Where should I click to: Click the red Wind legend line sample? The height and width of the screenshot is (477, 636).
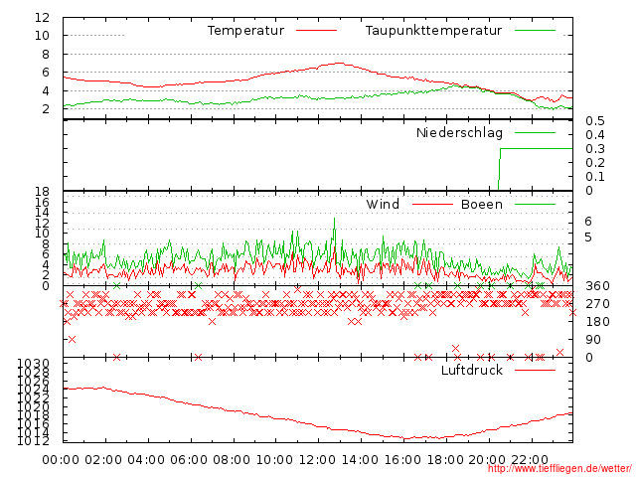(432, 205)
